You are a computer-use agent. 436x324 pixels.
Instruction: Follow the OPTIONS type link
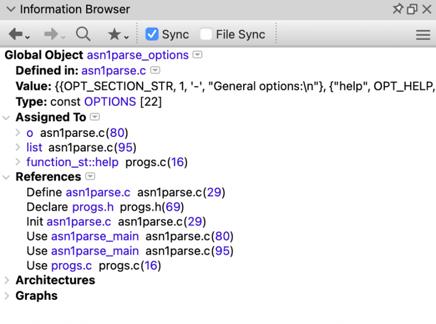(110, 102)
